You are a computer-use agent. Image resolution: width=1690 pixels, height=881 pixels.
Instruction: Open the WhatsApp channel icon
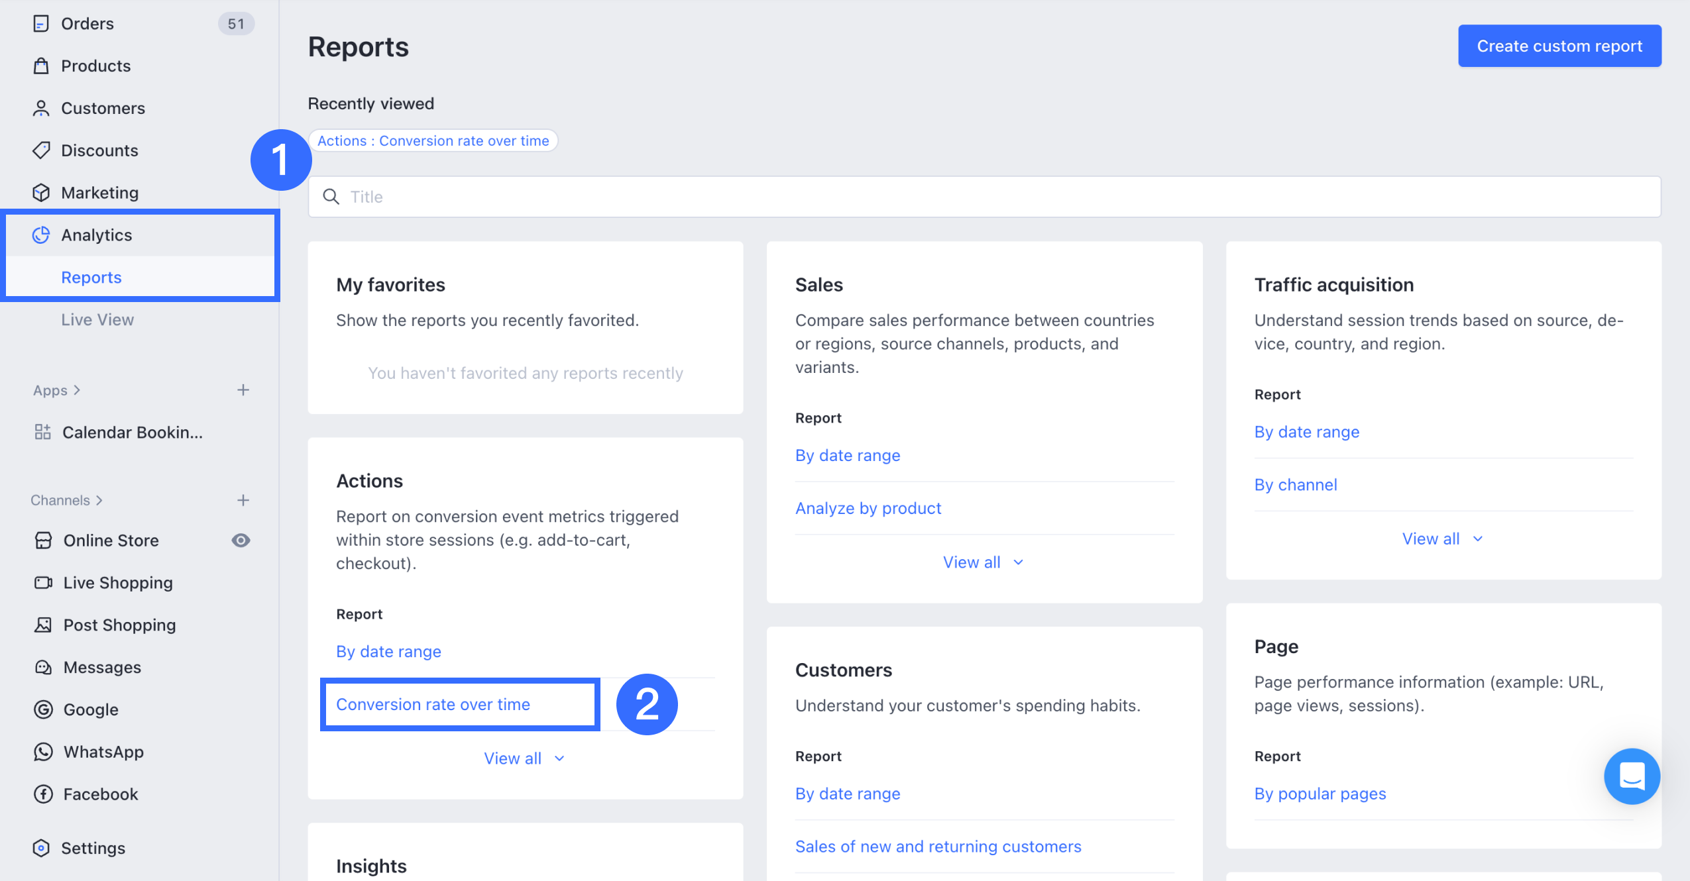(x=43, y=752)
